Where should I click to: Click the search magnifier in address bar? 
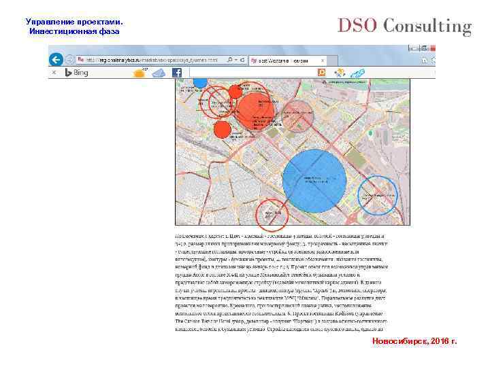[230, 60]
